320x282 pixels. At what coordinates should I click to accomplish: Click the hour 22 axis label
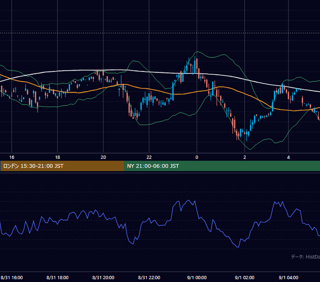click(149, 157)
